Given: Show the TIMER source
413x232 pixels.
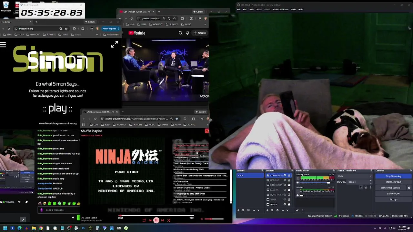Looking at the screenshot, I should (285, 199).
